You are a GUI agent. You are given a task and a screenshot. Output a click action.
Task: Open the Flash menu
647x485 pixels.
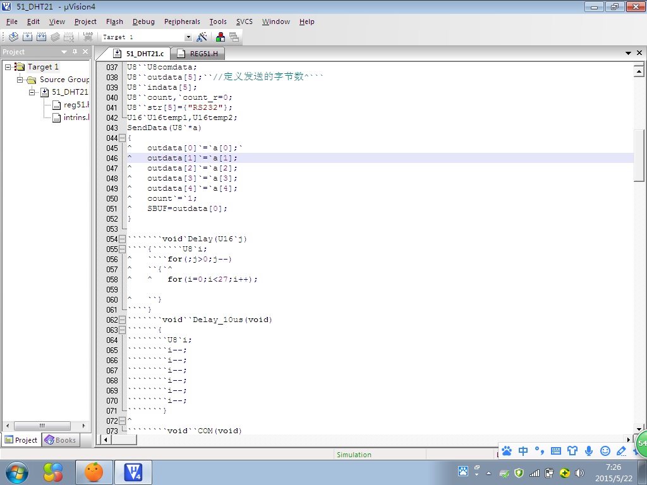[x=114, y=21]
